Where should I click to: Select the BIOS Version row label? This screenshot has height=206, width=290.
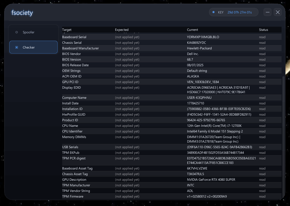coord(71,59)
